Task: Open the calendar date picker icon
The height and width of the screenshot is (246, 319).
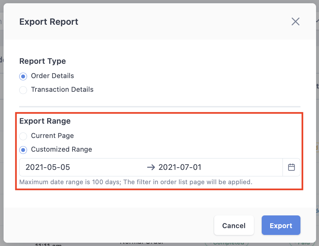Action: [x=291, y=167]
